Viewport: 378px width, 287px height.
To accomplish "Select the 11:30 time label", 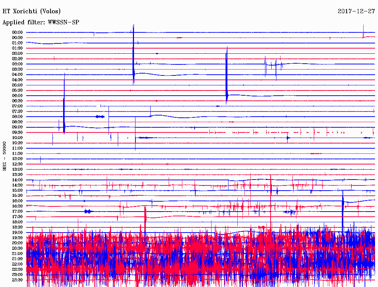I will coord(17,153).
